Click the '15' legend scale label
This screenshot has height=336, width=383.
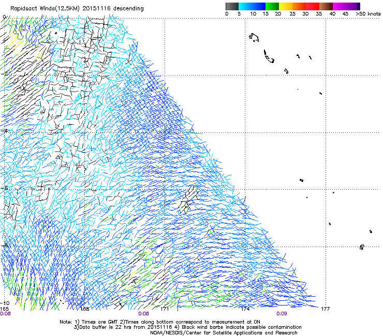[266, 14]
